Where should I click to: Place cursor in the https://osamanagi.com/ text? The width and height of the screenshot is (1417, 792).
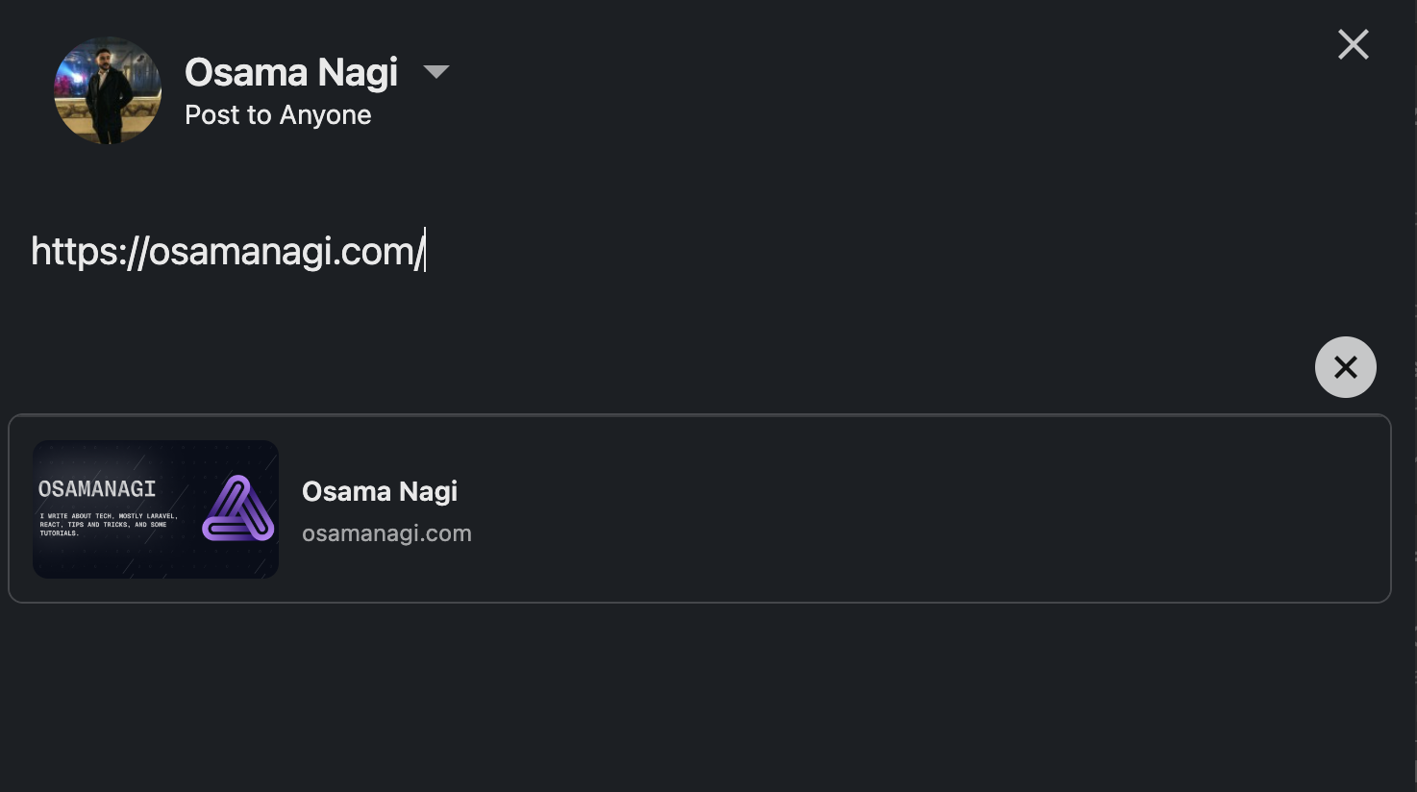pos(227,251)
